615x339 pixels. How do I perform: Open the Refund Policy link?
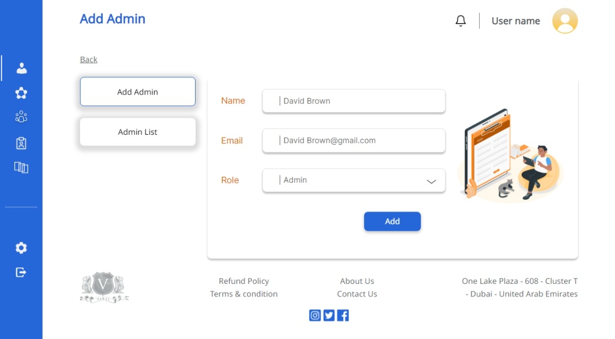244,281
